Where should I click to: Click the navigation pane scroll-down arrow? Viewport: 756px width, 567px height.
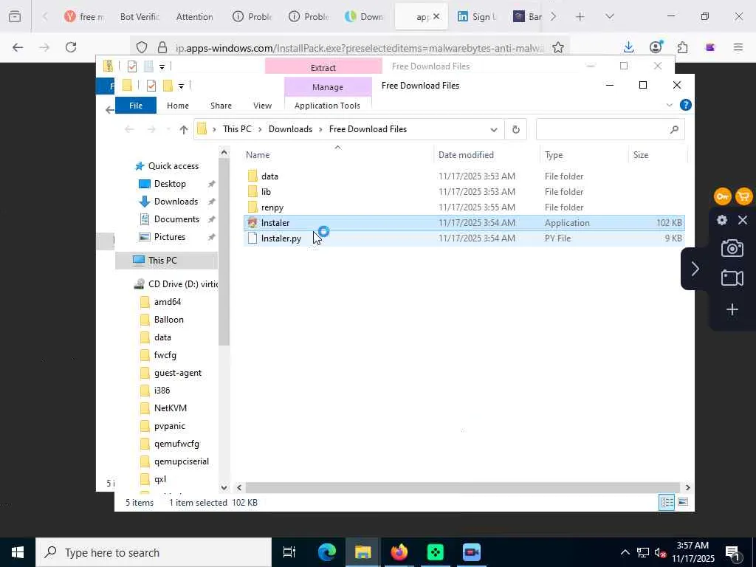[x=224, y=487]
